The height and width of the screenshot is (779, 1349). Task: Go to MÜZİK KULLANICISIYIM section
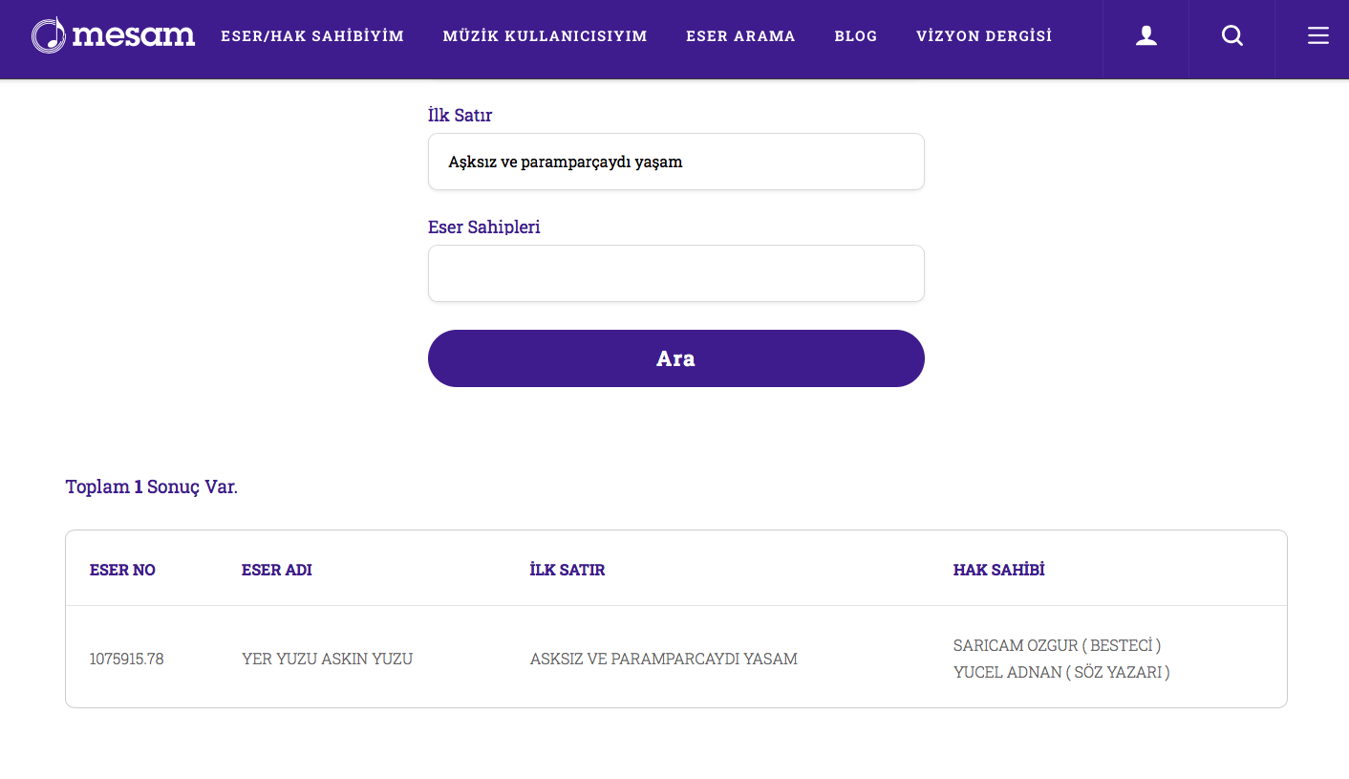coord(545,36)
